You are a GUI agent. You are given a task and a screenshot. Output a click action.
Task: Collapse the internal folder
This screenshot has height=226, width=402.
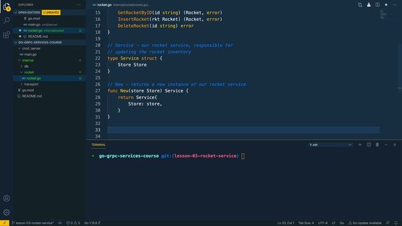click(x=19, y=60)
